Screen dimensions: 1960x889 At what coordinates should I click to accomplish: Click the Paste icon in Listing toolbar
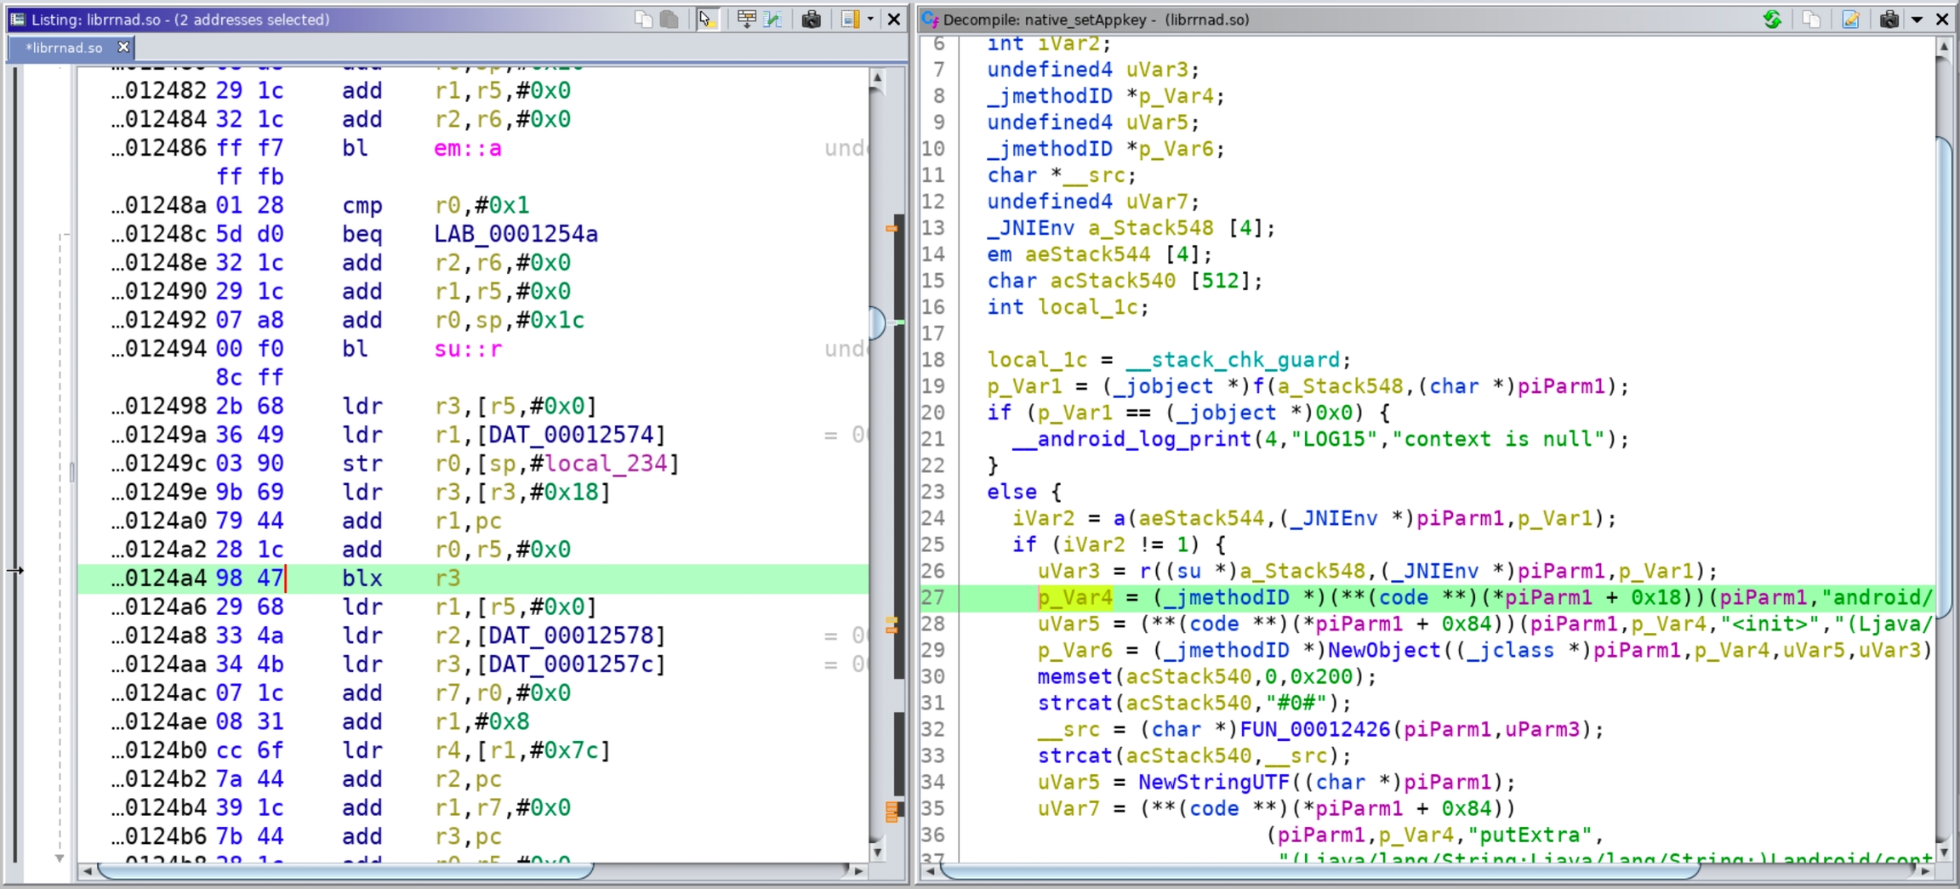[669, 19]
